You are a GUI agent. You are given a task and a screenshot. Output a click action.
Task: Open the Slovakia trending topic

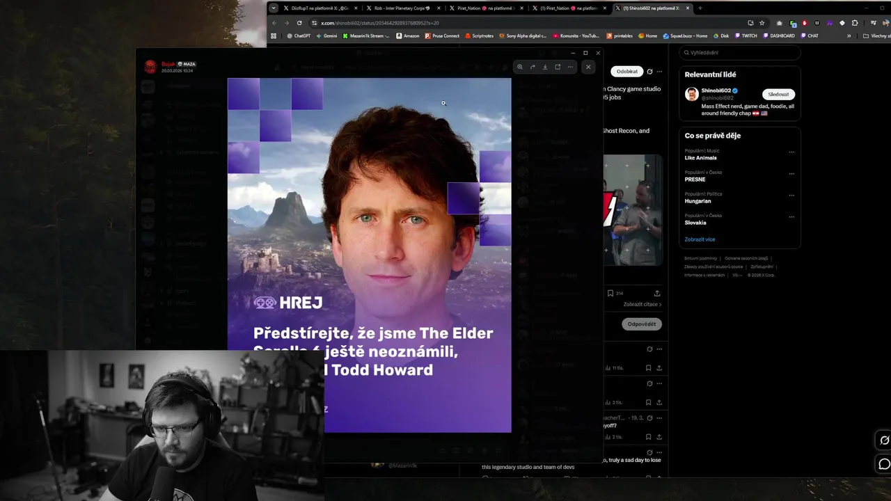tap(695, 223)
